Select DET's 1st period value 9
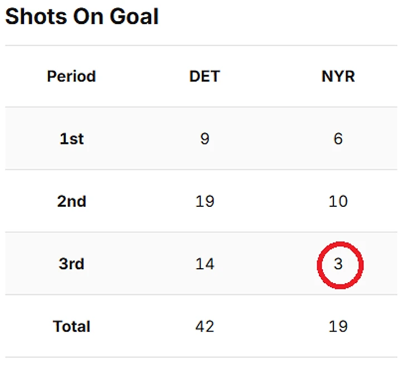The image size is (407, 373). pyautogui.click(x=205, y=139)
